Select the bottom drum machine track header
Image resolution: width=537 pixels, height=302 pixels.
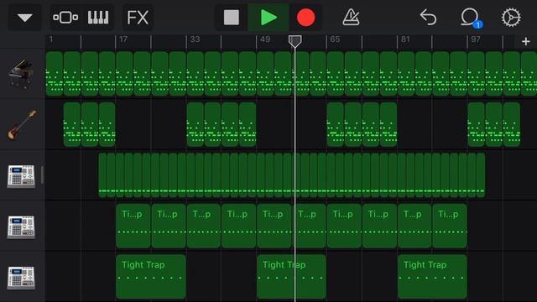[21, 277]
